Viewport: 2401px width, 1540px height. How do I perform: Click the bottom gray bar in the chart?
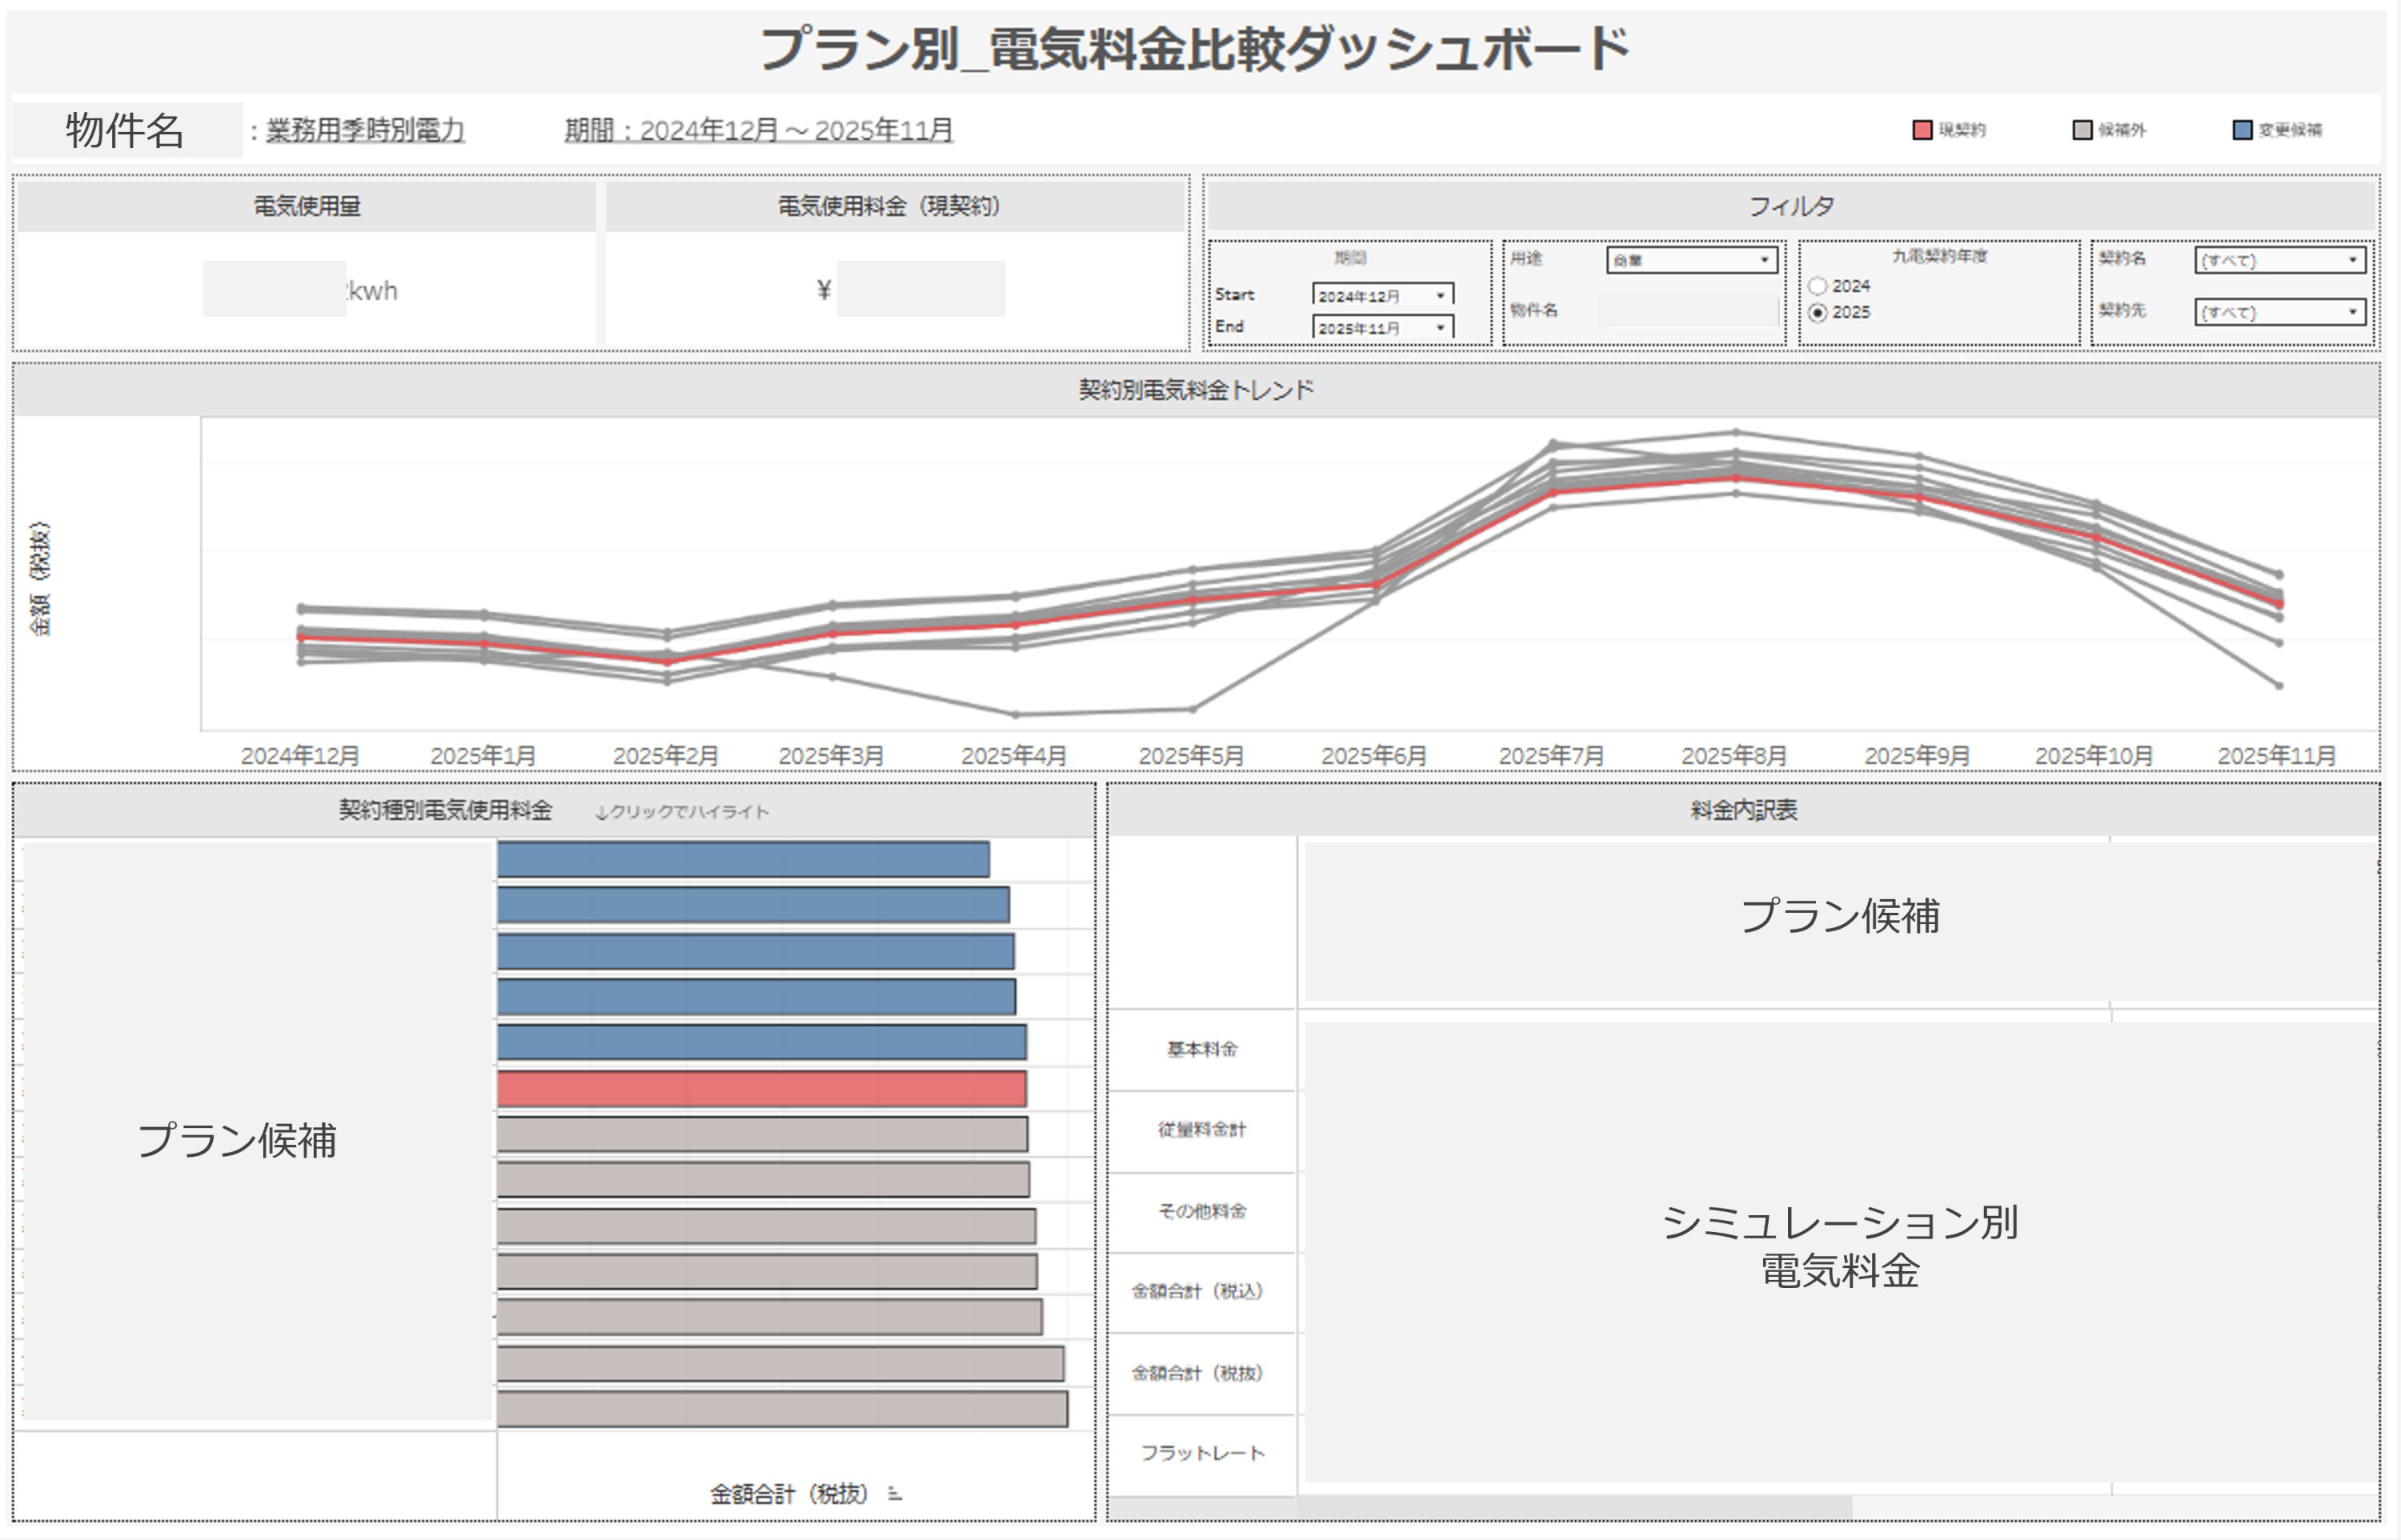[781, 1409]
